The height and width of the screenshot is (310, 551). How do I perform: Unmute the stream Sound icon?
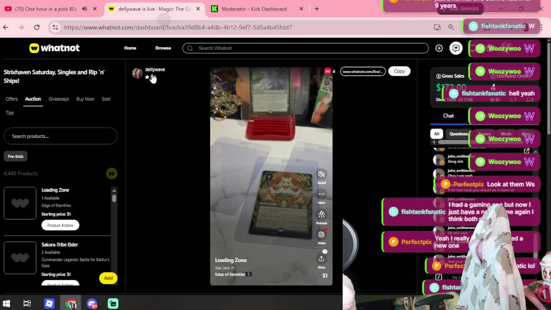coord(322,174)
